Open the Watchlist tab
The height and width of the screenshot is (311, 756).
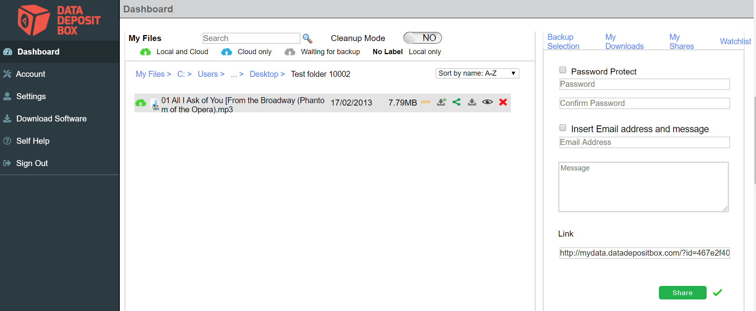point(735,41)
